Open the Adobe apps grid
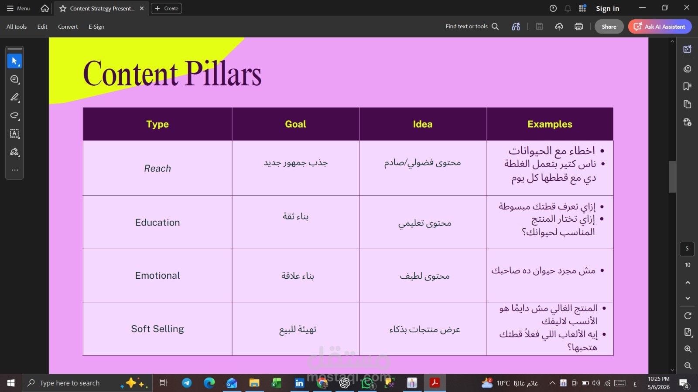 [x=582, y=8]
